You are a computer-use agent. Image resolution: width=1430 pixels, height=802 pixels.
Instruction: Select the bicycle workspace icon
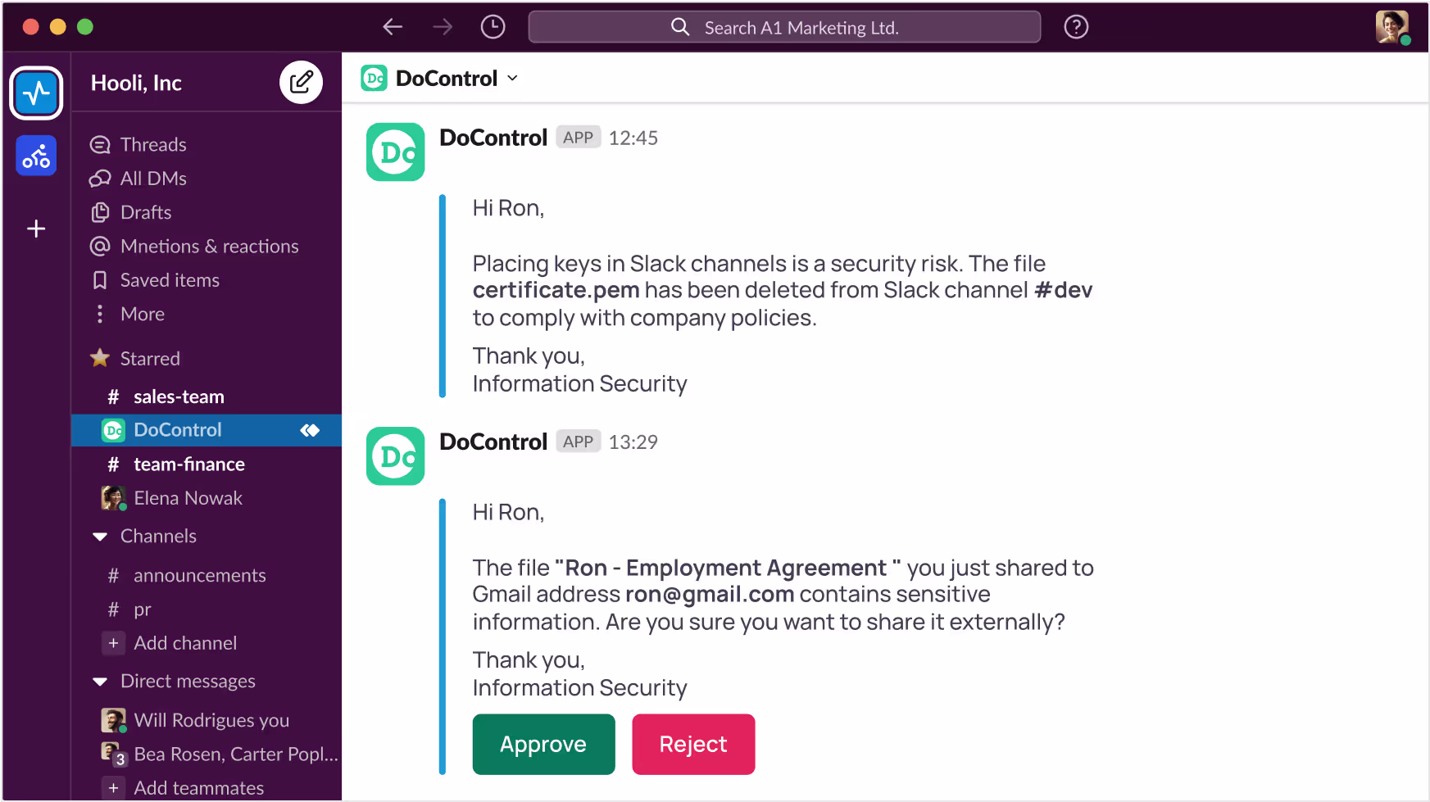(x=36, y=156)
